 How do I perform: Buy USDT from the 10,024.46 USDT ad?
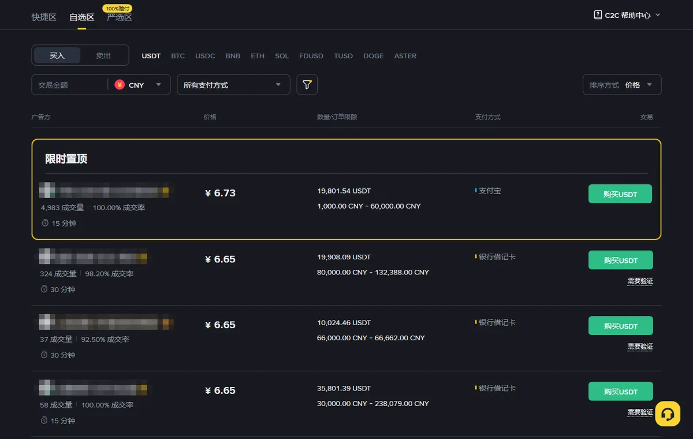tap(621, 326)
